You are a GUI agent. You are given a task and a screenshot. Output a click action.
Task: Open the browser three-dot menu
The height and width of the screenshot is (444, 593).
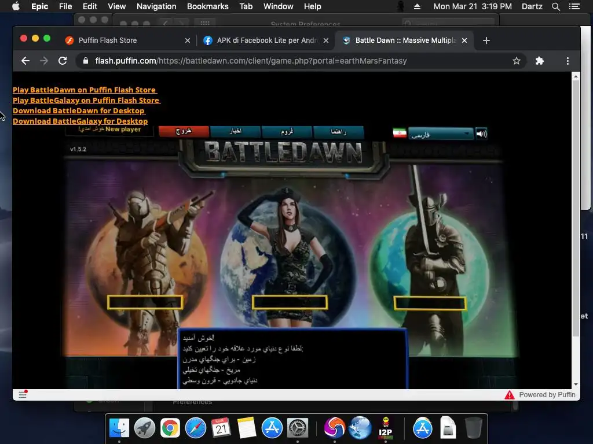(568, 61)
